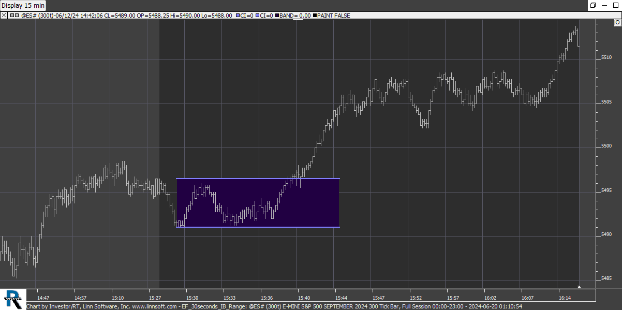Click the 15:40 label on time axis
The image size is (622, 310).
pos(304,298)
